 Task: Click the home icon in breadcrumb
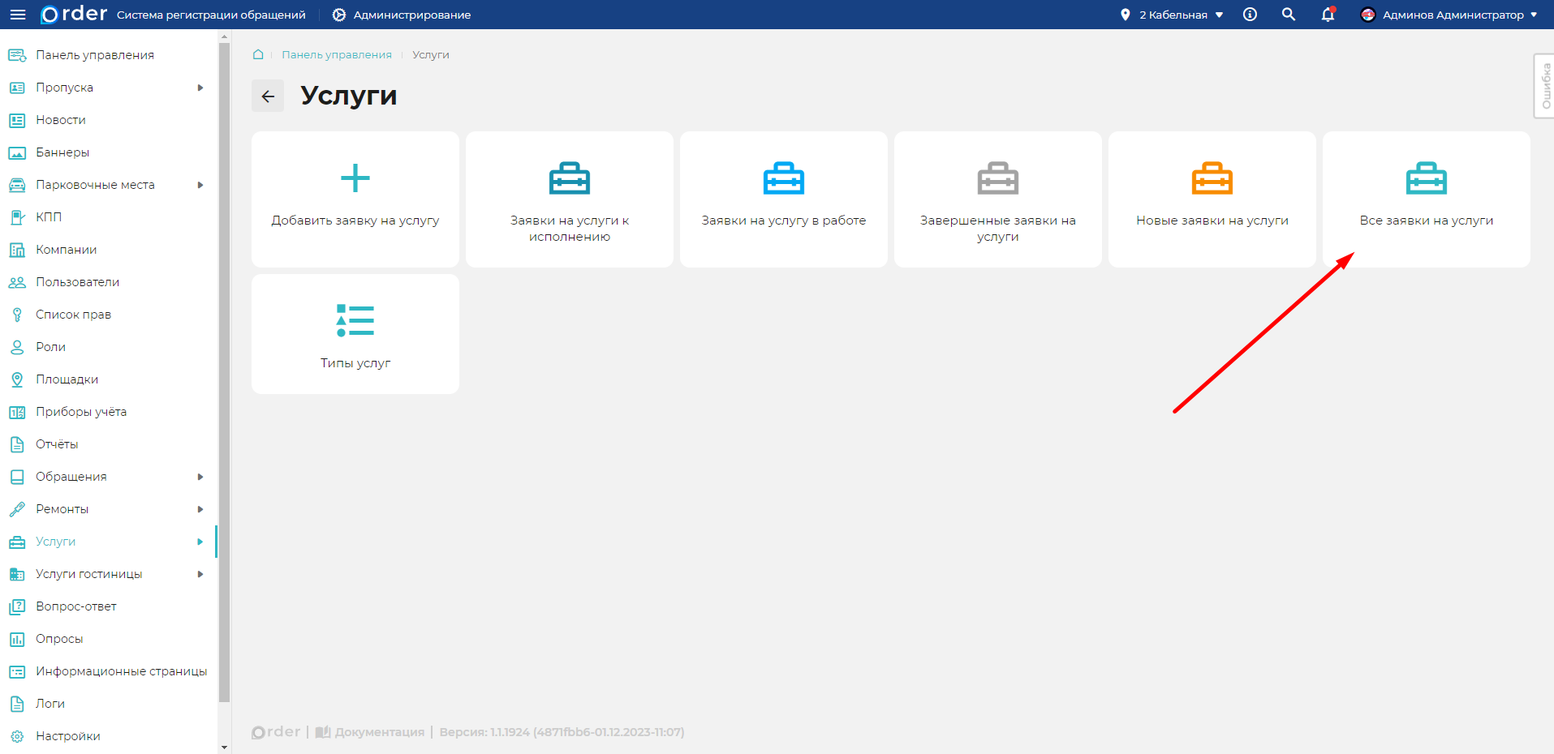click(258, 54)
